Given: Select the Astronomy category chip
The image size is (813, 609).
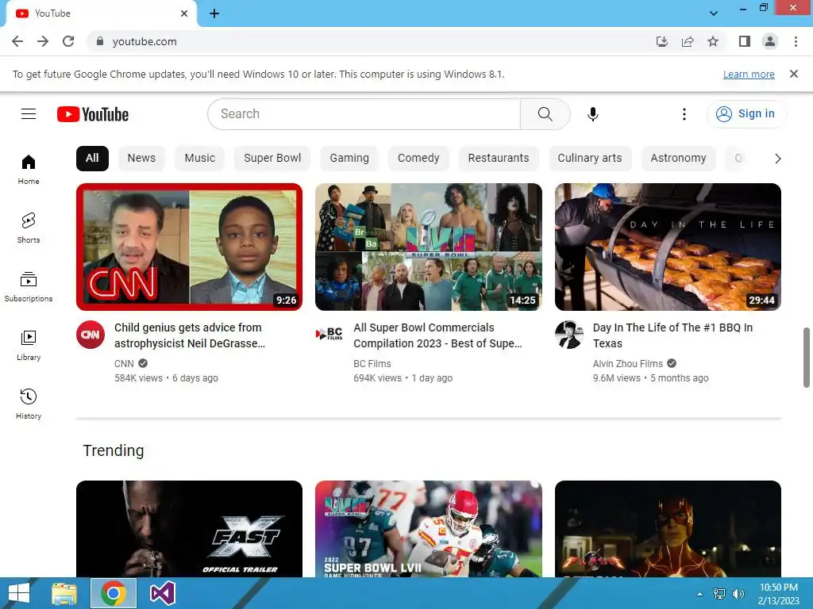Looking at the screenshot, I should [678, 158].
